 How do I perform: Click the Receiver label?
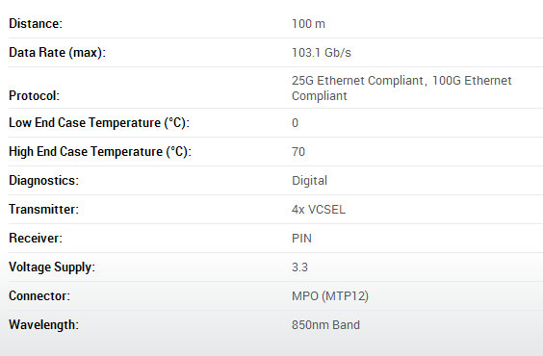click(x=36, y=238)
